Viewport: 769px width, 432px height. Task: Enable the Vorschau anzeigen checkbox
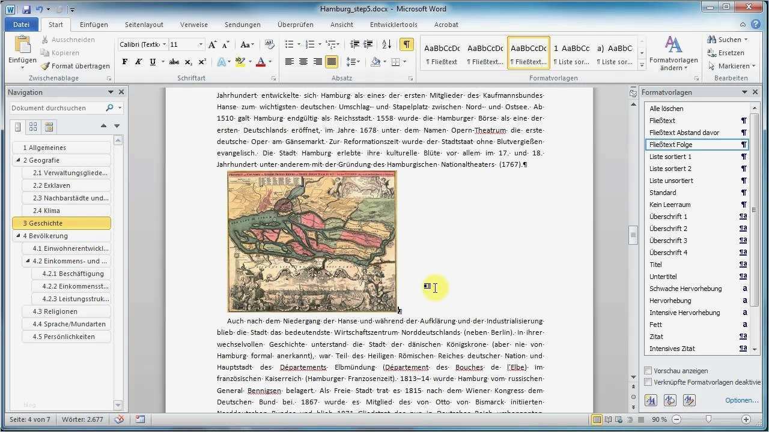pos(648,371)
